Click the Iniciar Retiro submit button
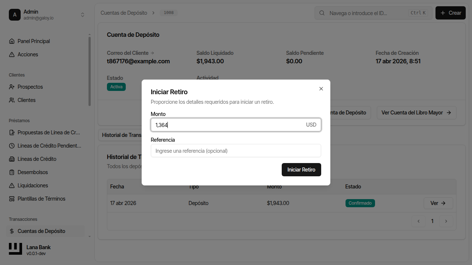472x265 pixels. [x=301, y=170]
